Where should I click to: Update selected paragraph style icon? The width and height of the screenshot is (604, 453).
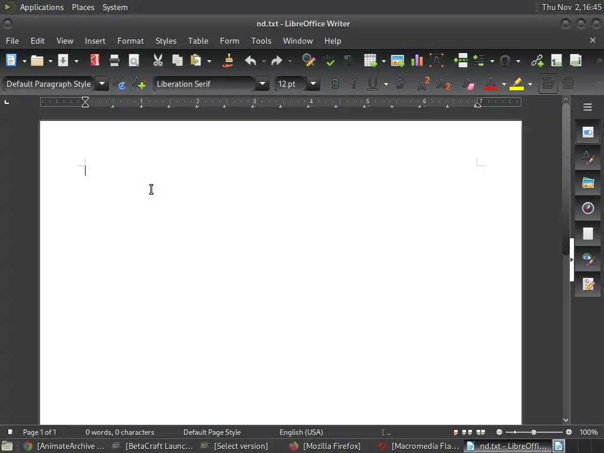[120, 84]
